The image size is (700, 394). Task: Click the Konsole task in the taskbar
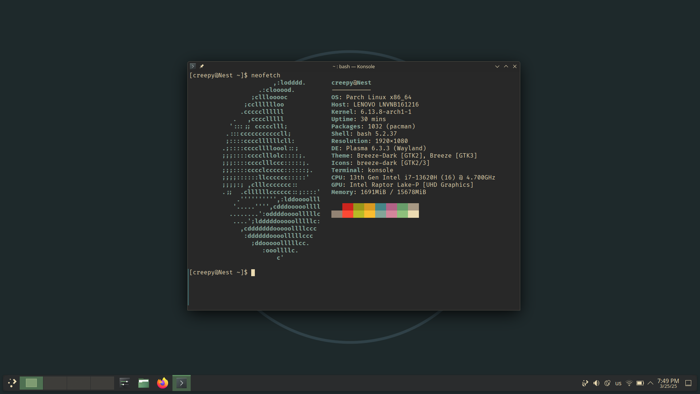click(x=182, y=383)
